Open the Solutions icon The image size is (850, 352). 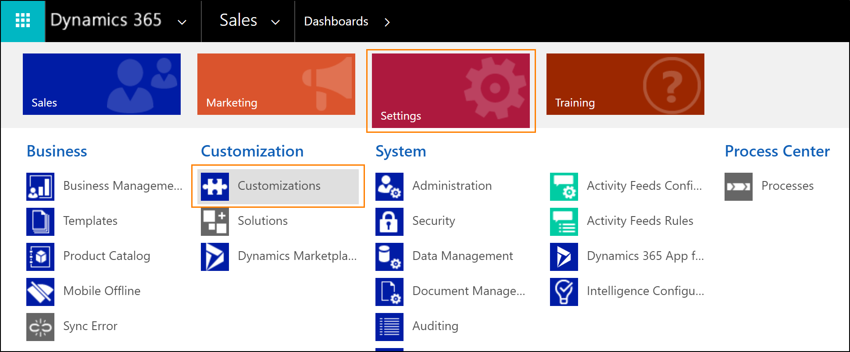215,221
